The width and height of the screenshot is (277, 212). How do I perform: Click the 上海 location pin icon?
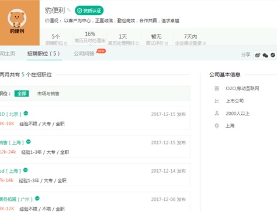click(x=217, y=126)
